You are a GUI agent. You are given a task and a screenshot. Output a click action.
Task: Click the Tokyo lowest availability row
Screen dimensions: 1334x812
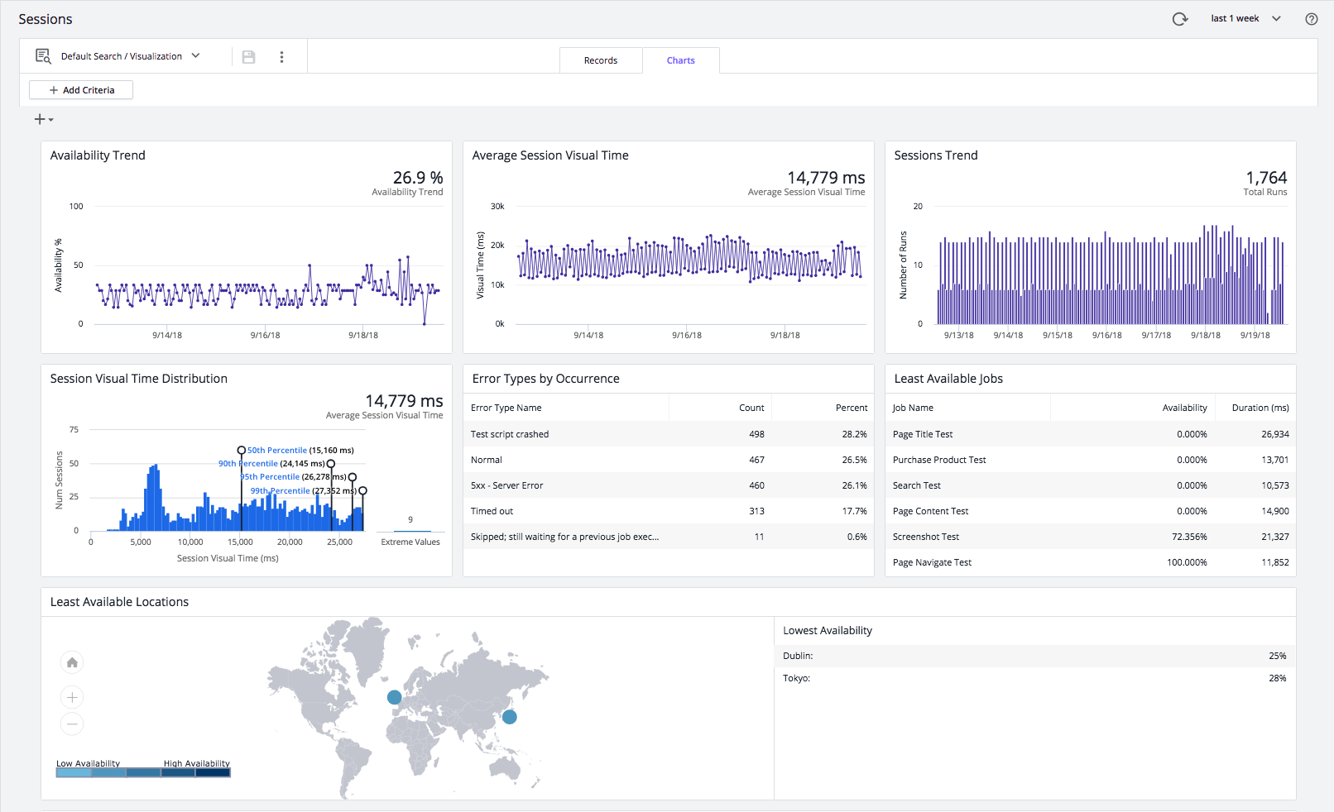click(1034, 678)
